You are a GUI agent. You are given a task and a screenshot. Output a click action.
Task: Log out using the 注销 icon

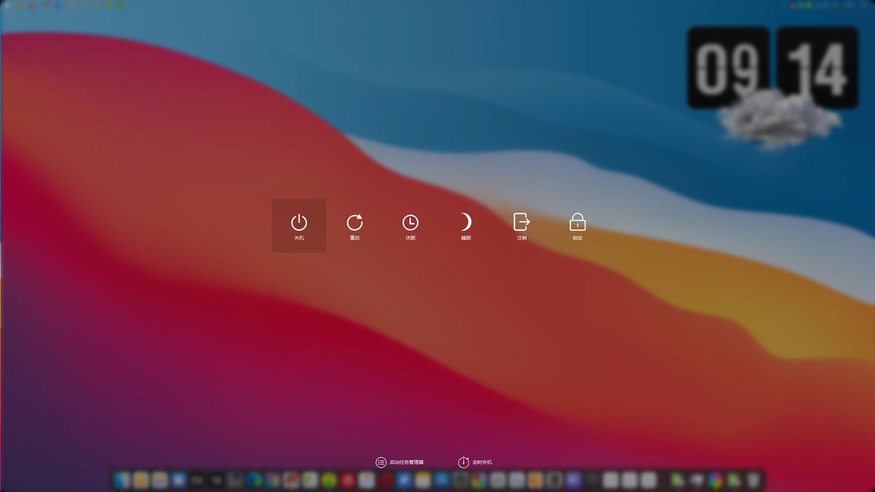click(x=521, y=225)
